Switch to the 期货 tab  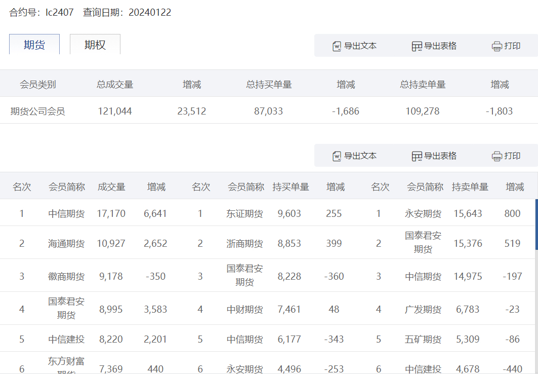(34, 44)
